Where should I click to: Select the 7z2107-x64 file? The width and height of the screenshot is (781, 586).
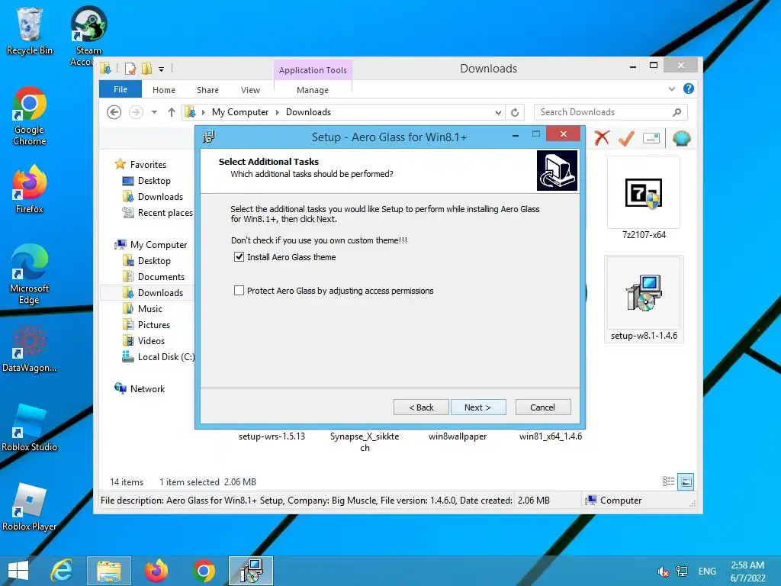(x=644, y=198)
